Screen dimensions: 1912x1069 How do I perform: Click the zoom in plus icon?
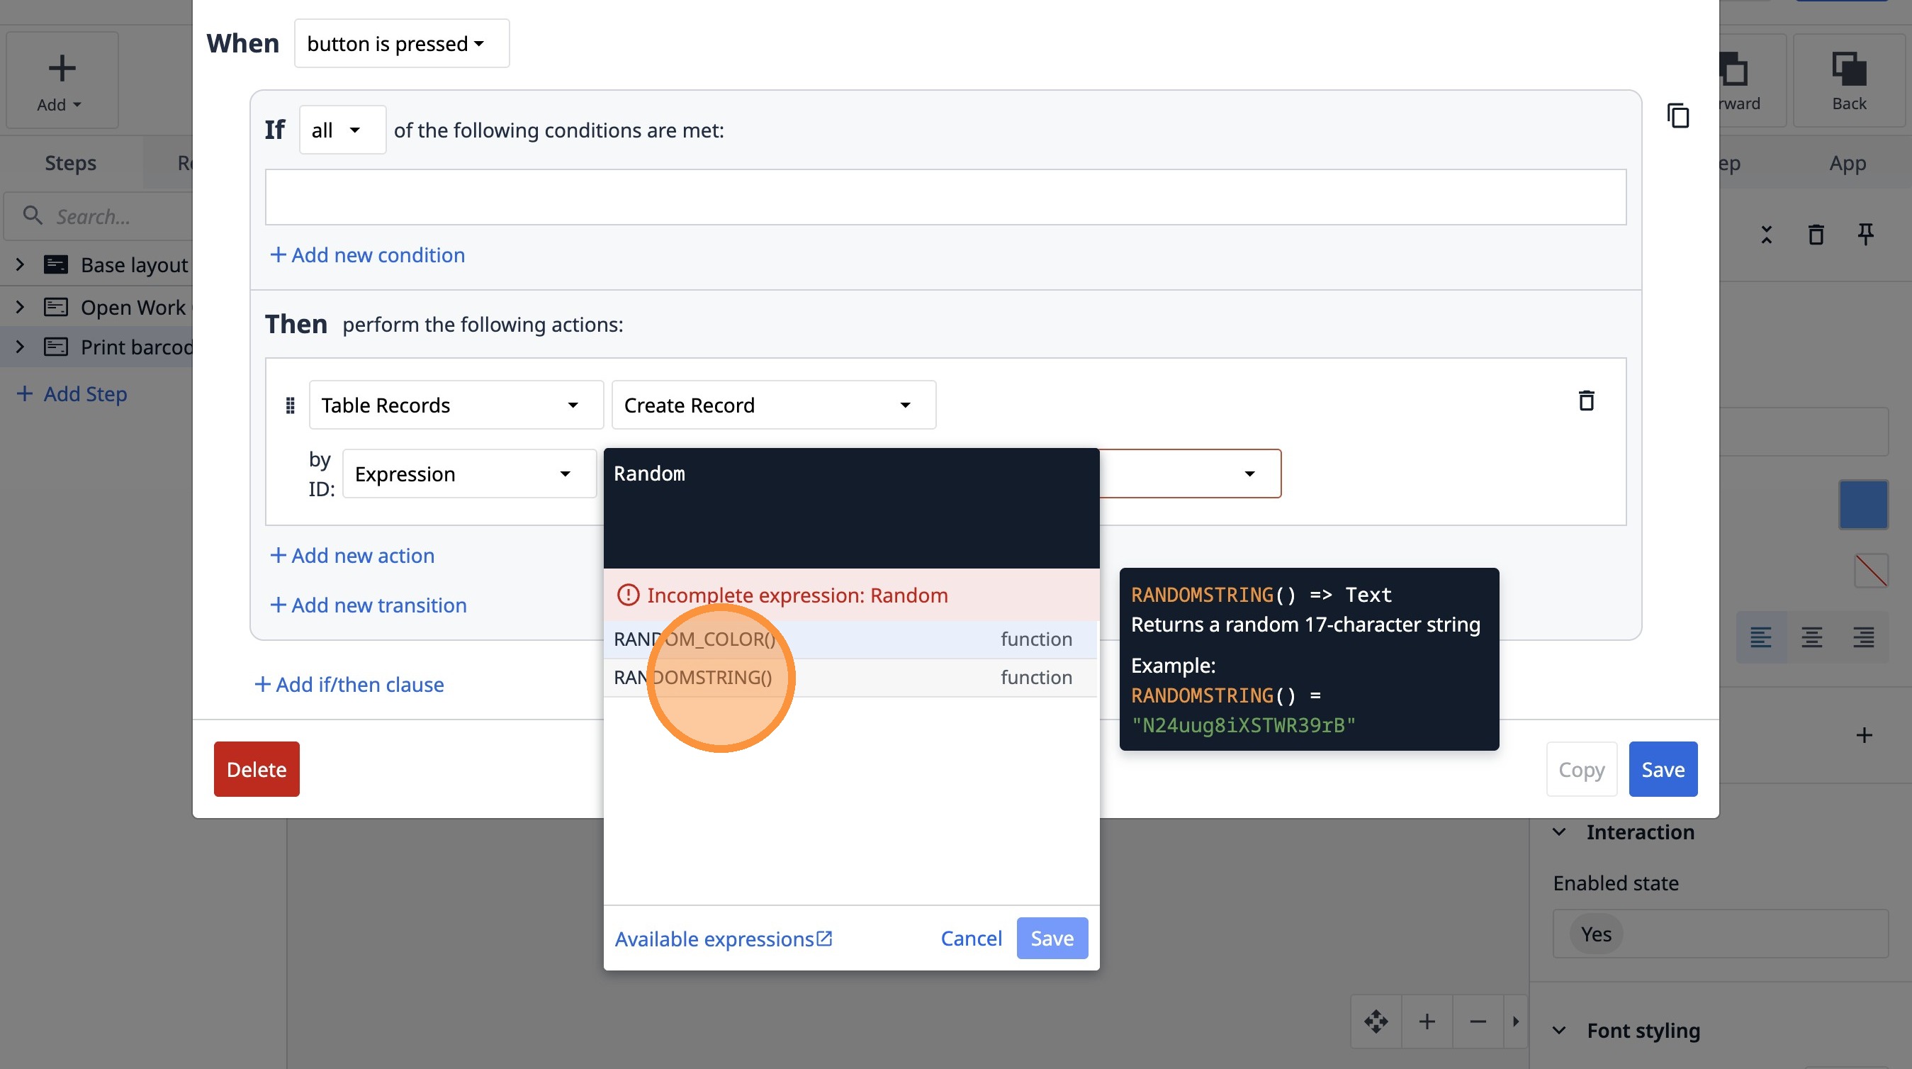1427,1022
